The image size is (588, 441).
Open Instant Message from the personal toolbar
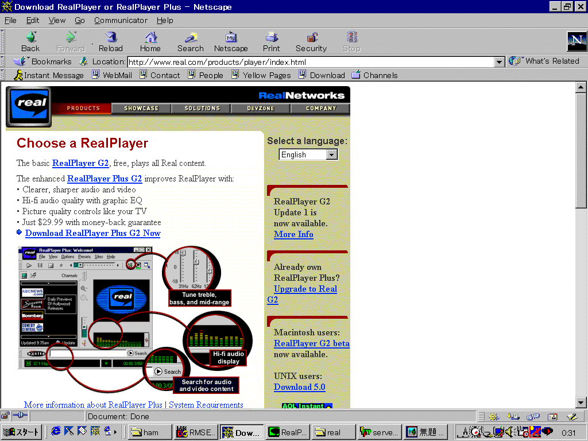click(49, 75)
